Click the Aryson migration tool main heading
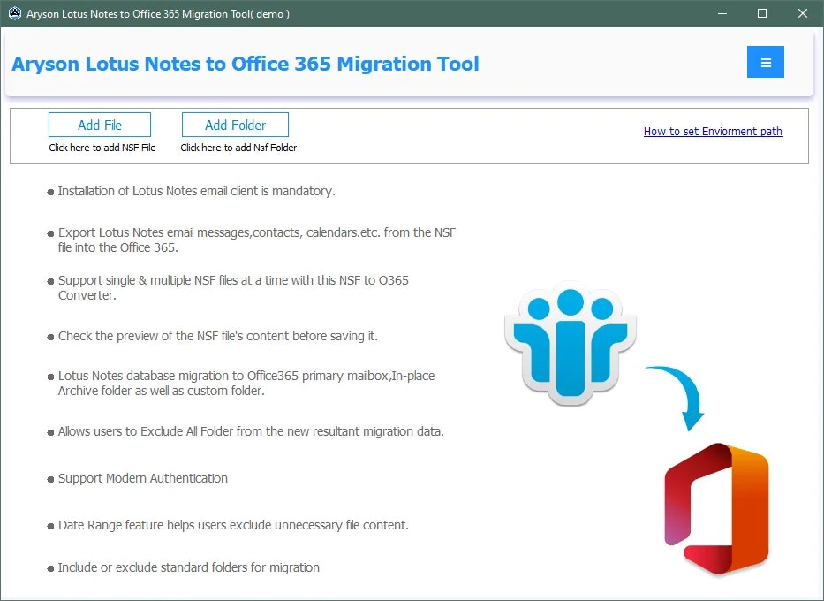 point(246,64)
